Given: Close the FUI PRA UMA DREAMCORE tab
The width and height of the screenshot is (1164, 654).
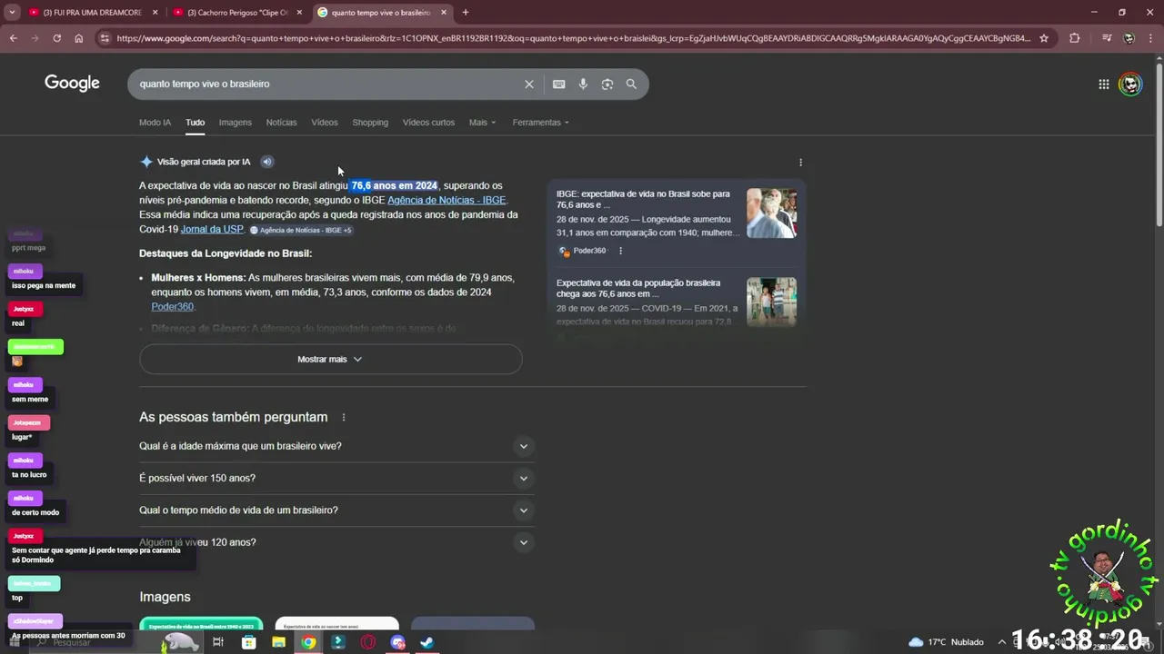Looking at the screenshot, I should (x=155, y=13).
